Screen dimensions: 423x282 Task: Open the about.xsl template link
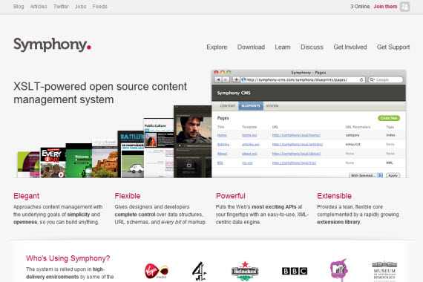pyautogui.click(x=249, y=154)
